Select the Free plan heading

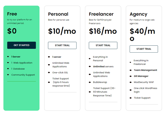tap(12, 14)
